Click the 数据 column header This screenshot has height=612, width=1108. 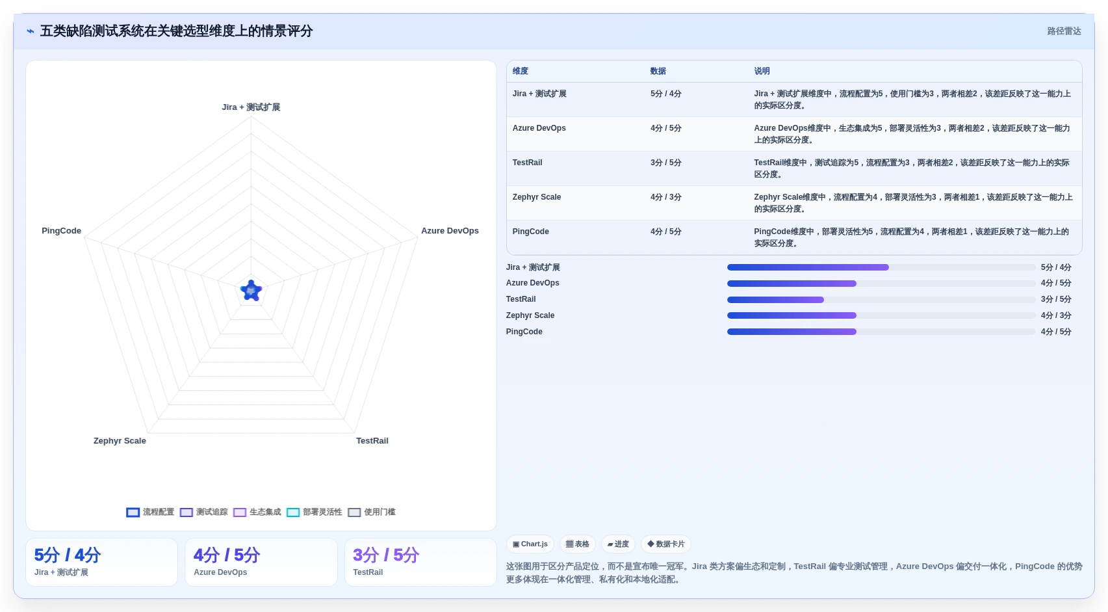[x=658, y=71]
